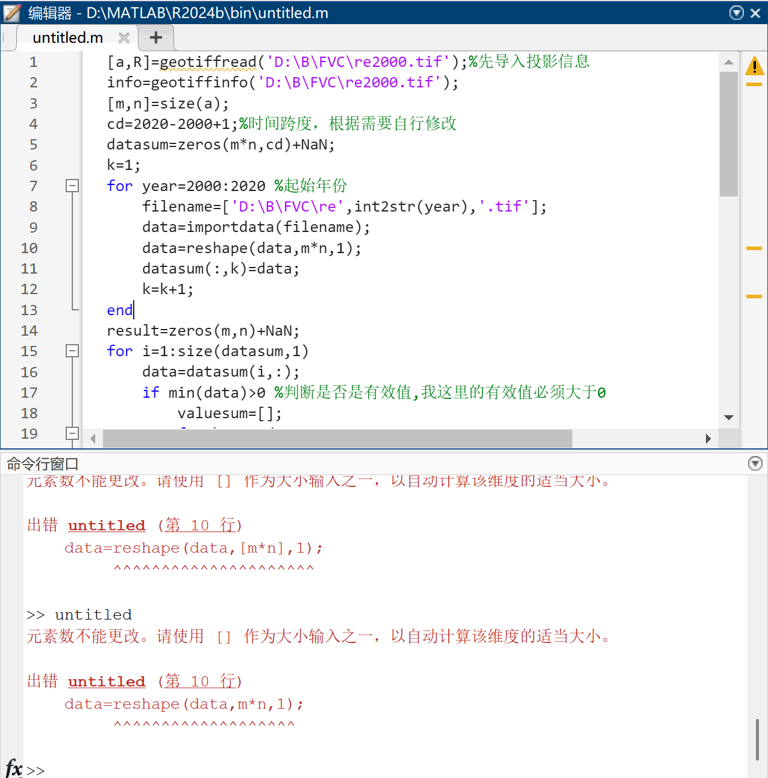
Task: Jump to the first orange warning marker
Action: tap(754, 84)
